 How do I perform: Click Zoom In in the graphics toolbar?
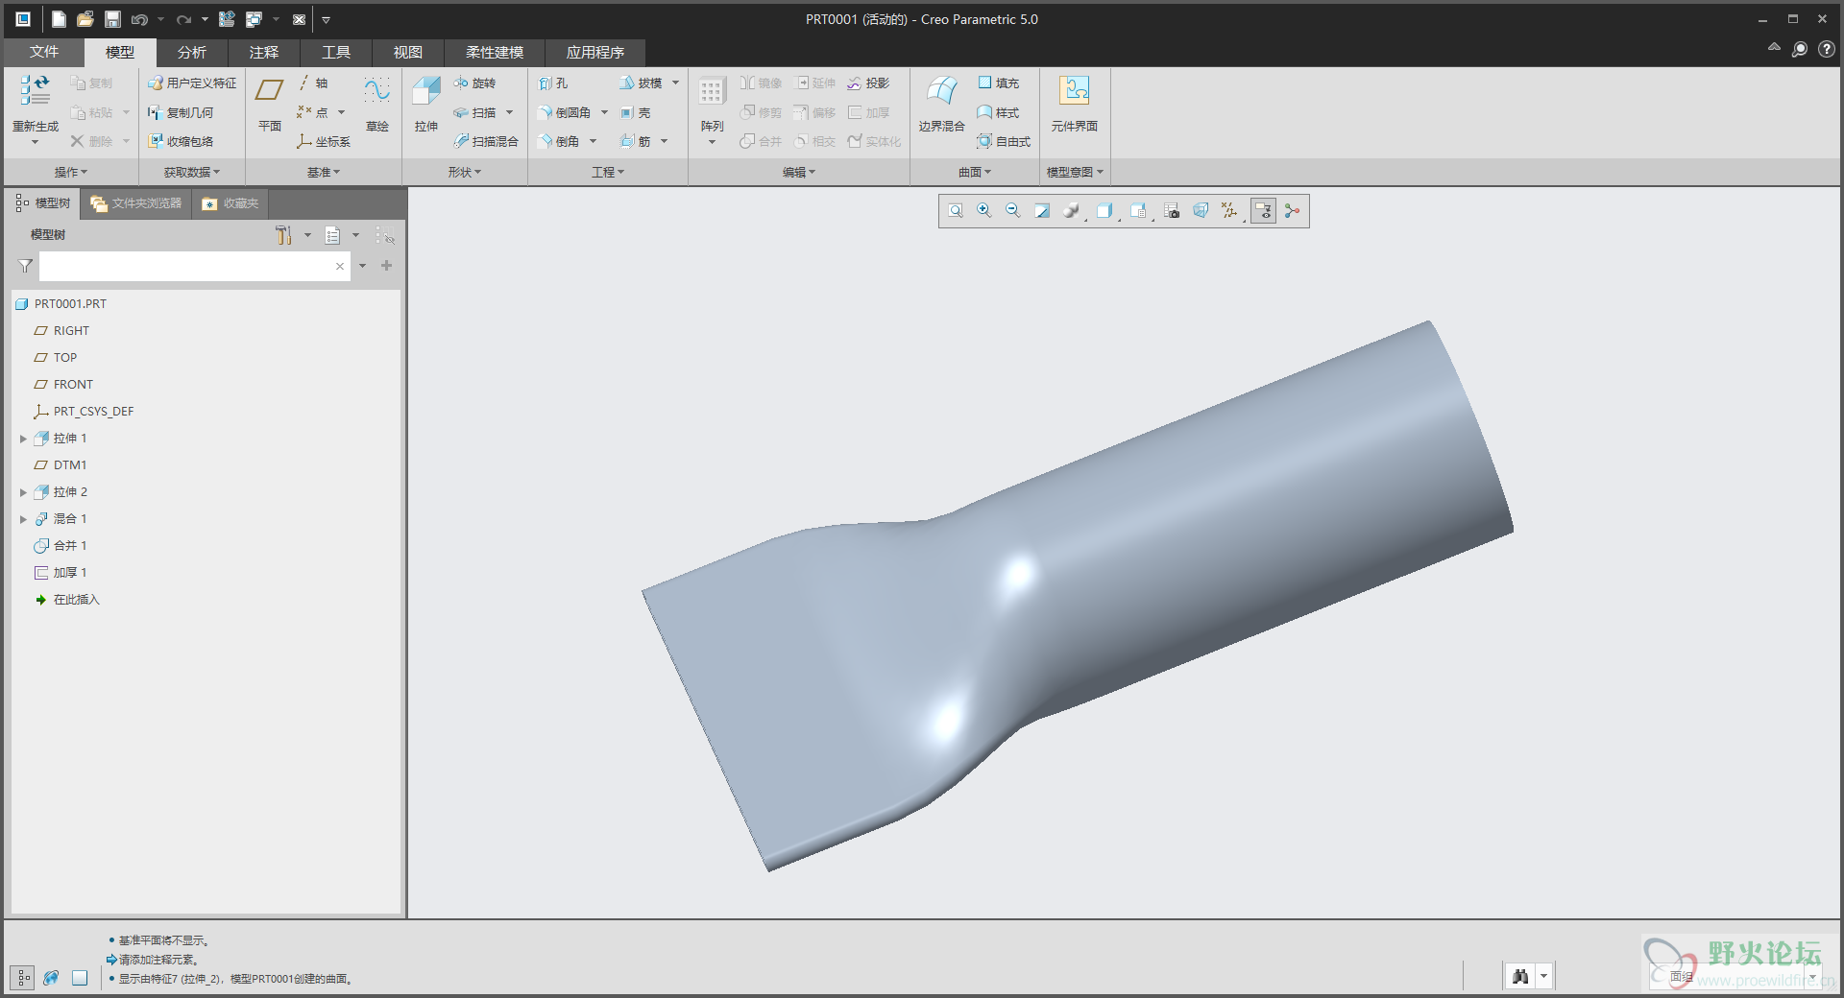click(x=984, y=210)
